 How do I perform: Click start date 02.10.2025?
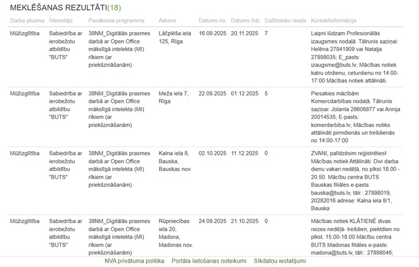(x=212, y=153)
